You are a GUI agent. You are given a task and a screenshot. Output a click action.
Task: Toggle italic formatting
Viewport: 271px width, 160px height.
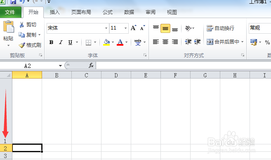[x=61, y=42]
